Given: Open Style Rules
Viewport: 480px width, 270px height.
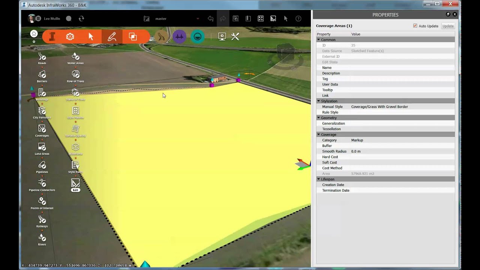Looking at the screenshot, I should pos(75,165).
